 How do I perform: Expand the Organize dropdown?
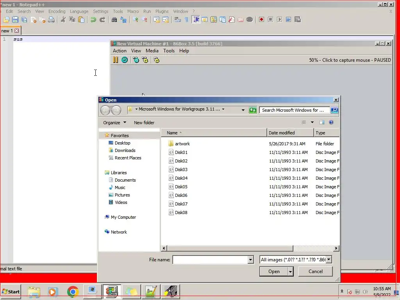coord(115,122)
